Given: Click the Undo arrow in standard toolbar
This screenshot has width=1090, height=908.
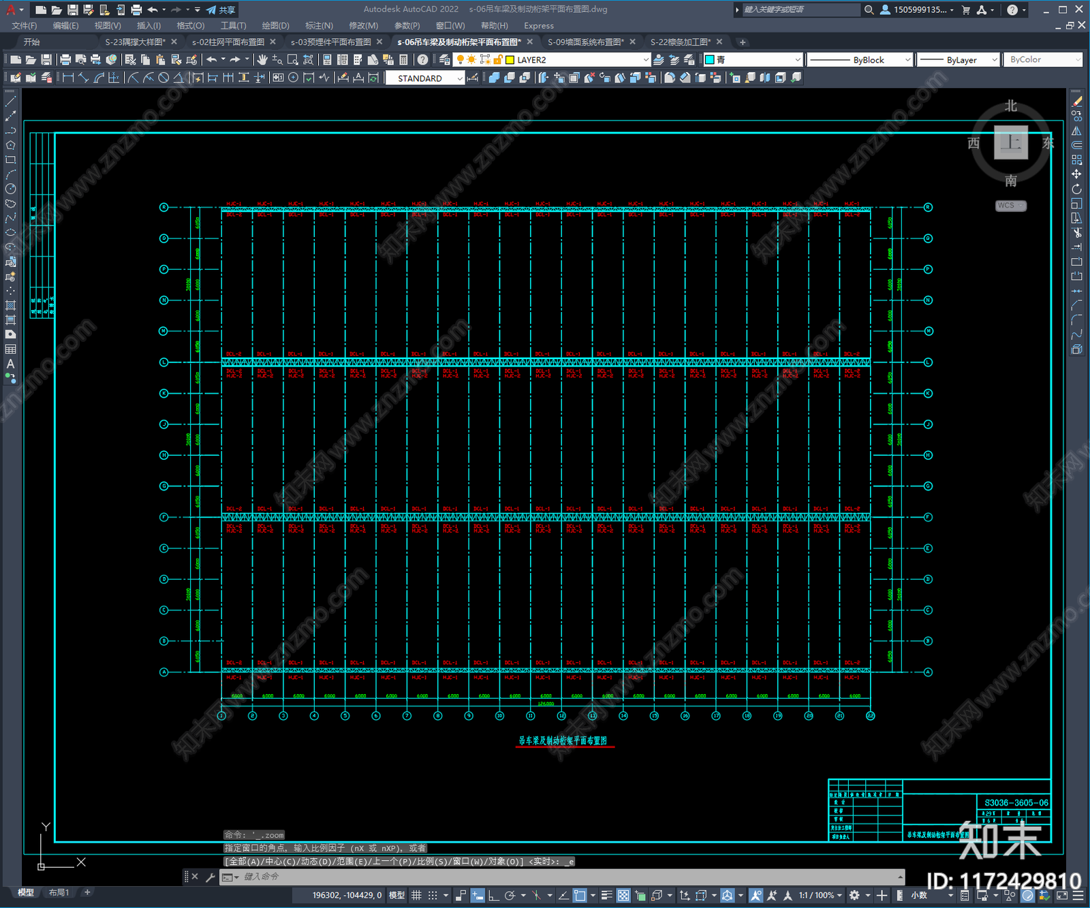Looking at the screenshot, I should coord(212,60).
